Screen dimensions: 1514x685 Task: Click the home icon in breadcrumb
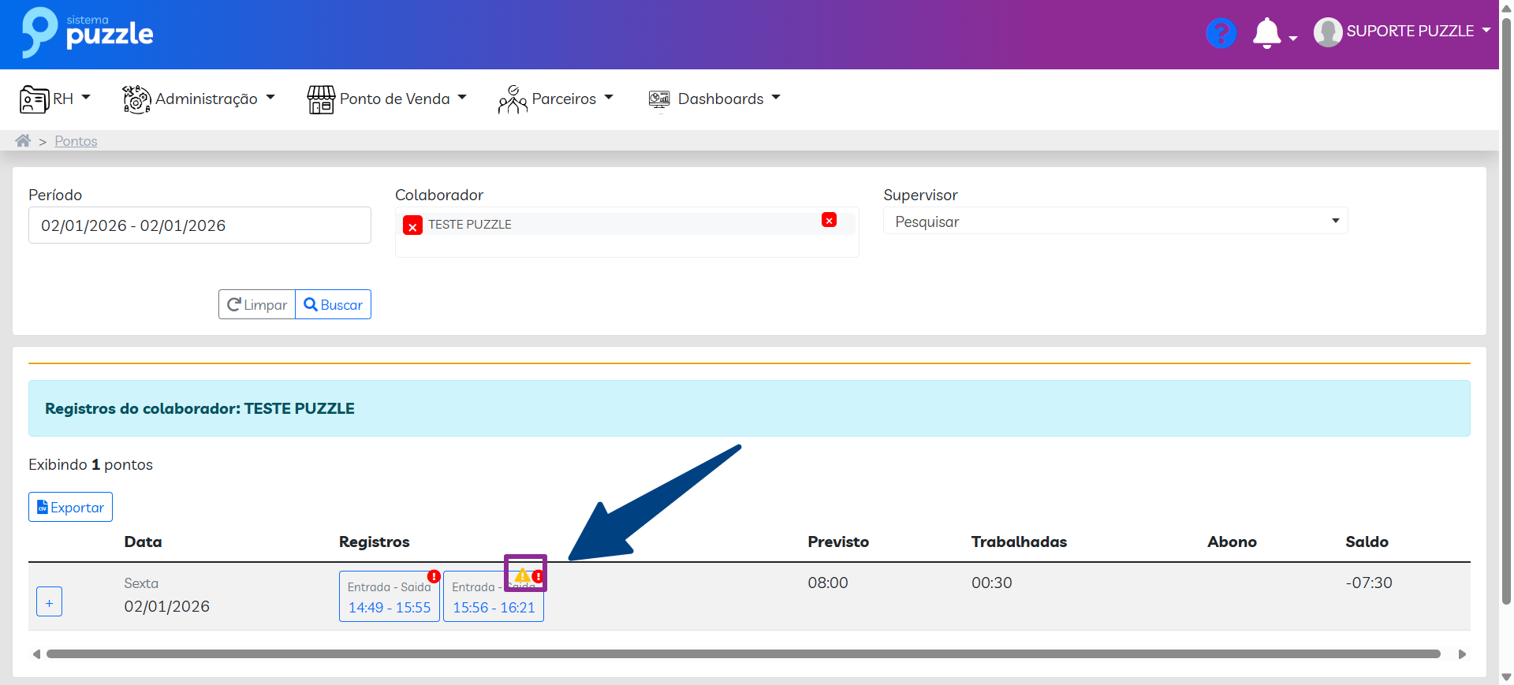(x=23, y=141)
